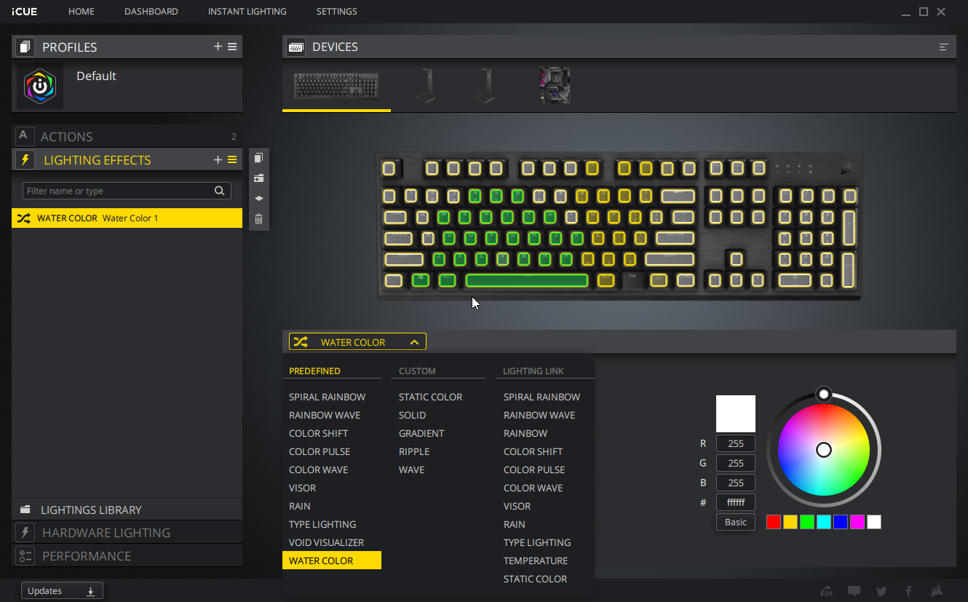The height and width of the screenshot is (602, 968).
Task: Pick the magenta color swatch
Action: [x=857, y=522]
